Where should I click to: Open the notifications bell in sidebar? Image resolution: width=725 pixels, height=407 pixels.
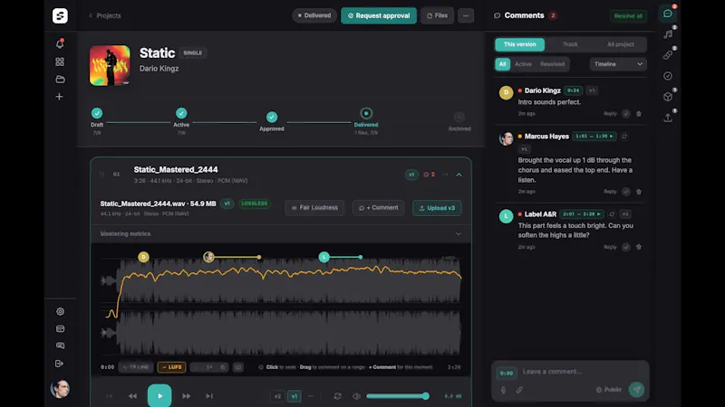click(x=60, y=43)
